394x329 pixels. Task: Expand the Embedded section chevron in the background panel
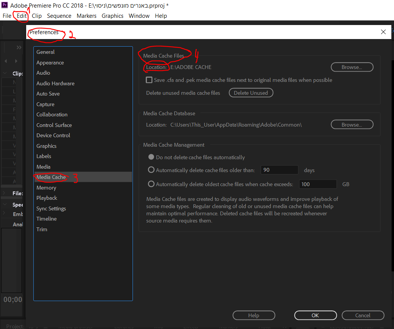coord(4,213)
